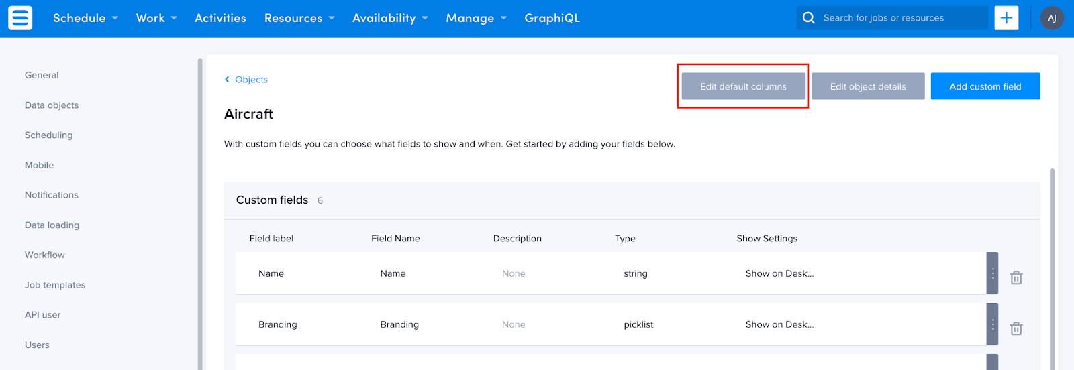
Task: Select Data objects in settings sidebar
Action: 52,105
